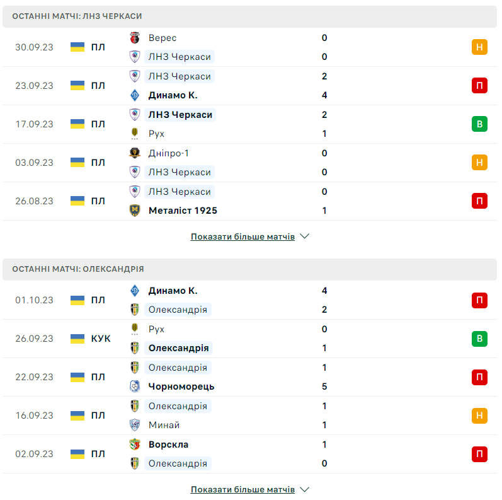Click the green В win badge for 17.09.23
Viewport: 502px width, 500px height.
(479, 124)
